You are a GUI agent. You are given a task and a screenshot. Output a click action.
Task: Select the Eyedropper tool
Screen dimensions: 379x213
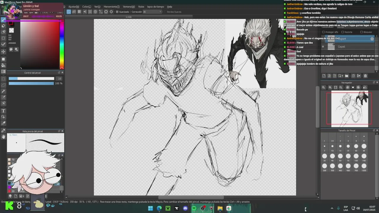point(4,130)
